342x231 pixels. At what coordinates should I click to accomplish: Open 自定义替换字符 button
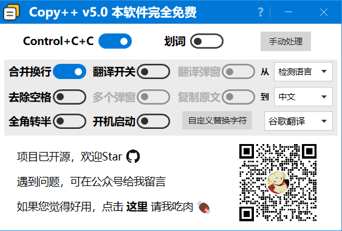(217, 120)
